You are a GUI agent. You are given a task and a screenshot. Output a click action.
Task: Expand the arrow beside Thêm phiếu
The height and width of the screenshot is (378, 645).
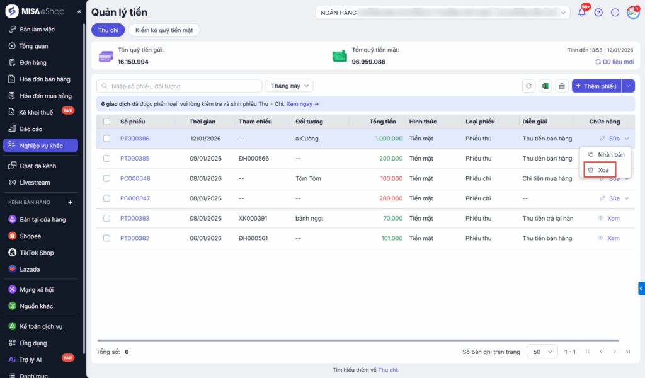[x=628, y=86]
